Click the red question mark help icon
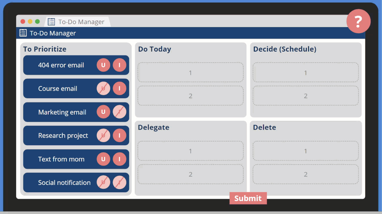382x214 pixels. (x=358, y=21)
